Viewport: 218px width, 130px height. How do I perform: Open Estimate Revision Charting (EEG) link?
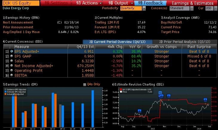click(138, 84)
